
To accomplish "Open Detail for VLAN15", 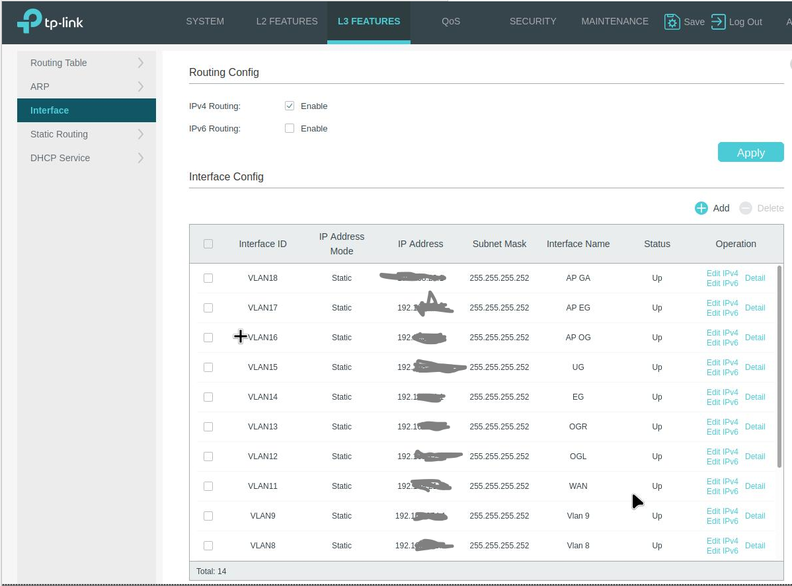I will 755,367.
